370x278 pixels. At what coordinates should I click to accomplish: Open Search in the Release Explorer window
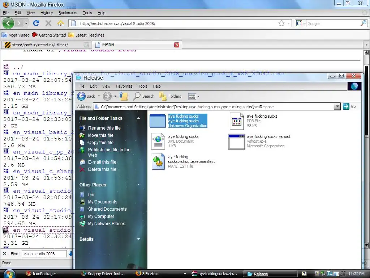144,96
